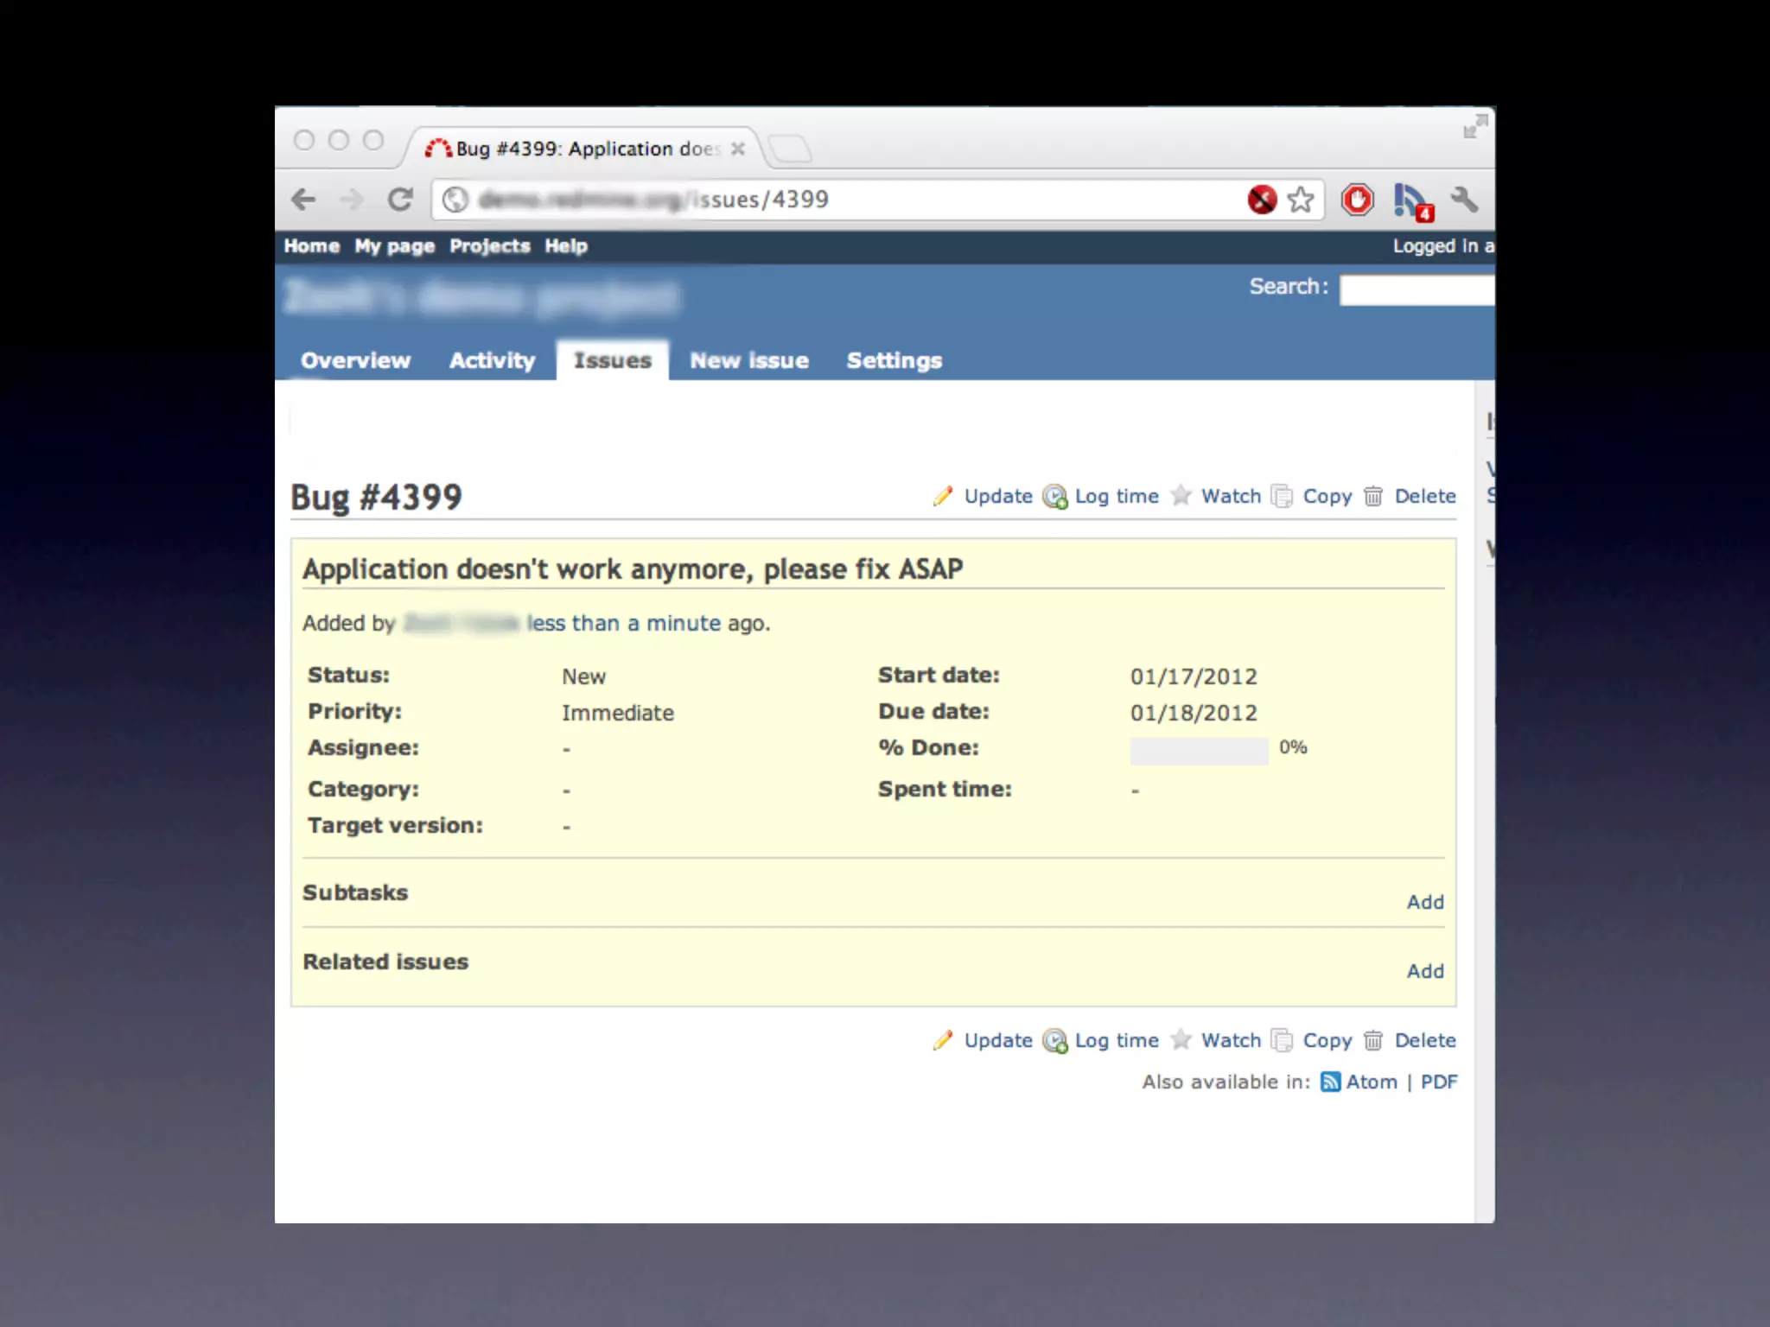Open the RSS extension icon with badge

pos(1412,201)
